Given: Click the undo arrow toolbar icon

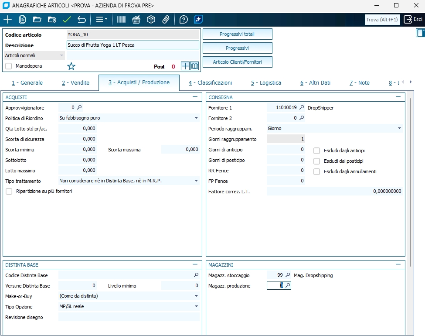Looking at the screenshot, I should tap(82, 20).
